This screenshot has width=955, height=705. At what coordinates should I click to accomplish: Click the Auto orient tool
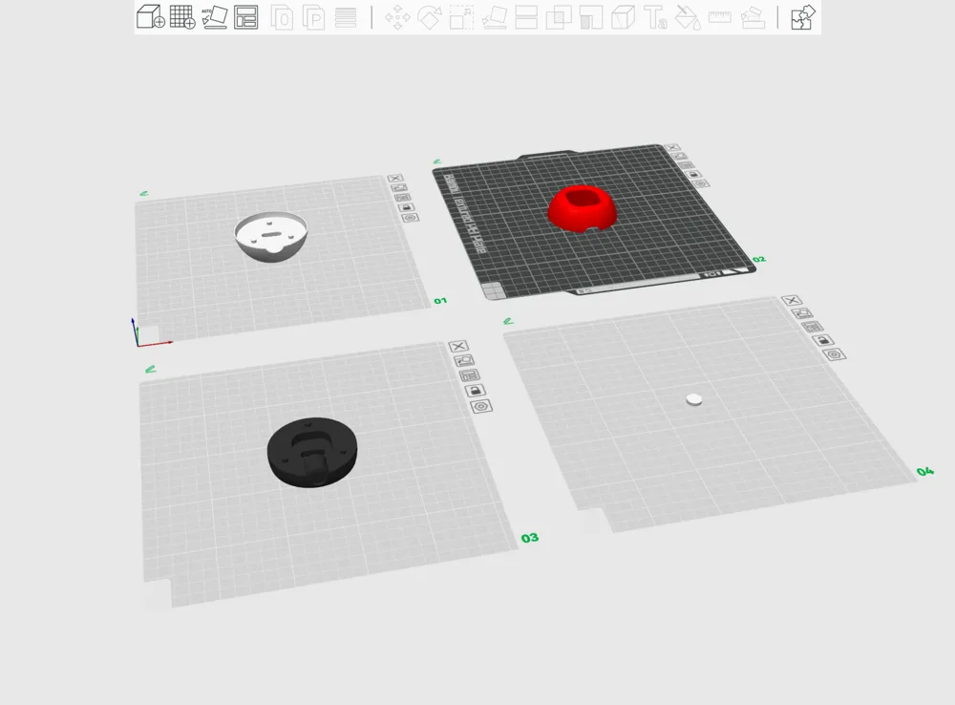(x=215, y=17)
